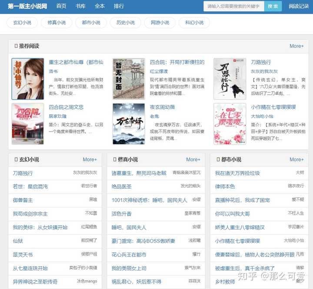Open 诸葛重生，熬死司马老贼
This screenshot has height=289, width=313.
coord(139,173)
